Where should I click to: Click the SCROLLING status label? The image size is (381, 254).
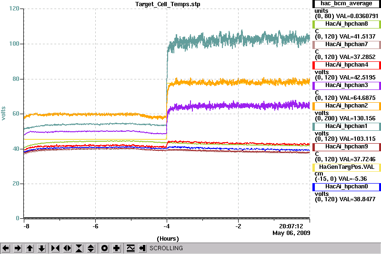coord(166,248)
